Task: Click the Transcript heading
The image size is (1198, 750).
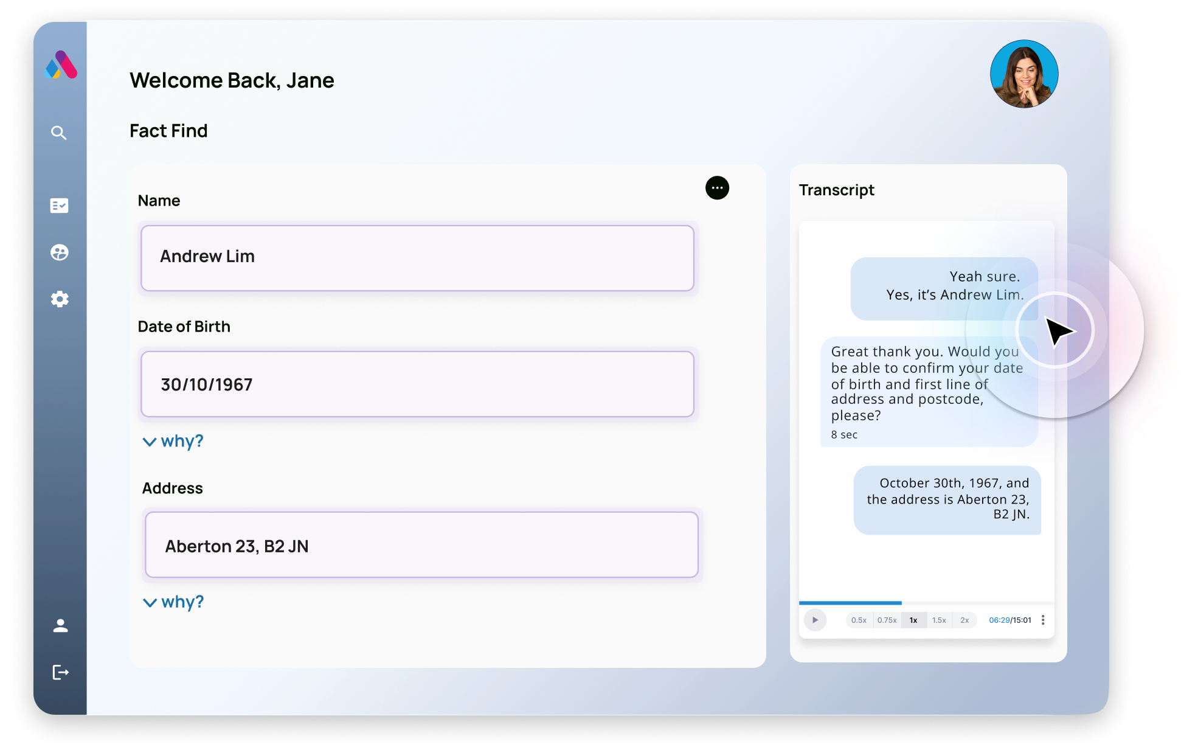Action: 836,190
